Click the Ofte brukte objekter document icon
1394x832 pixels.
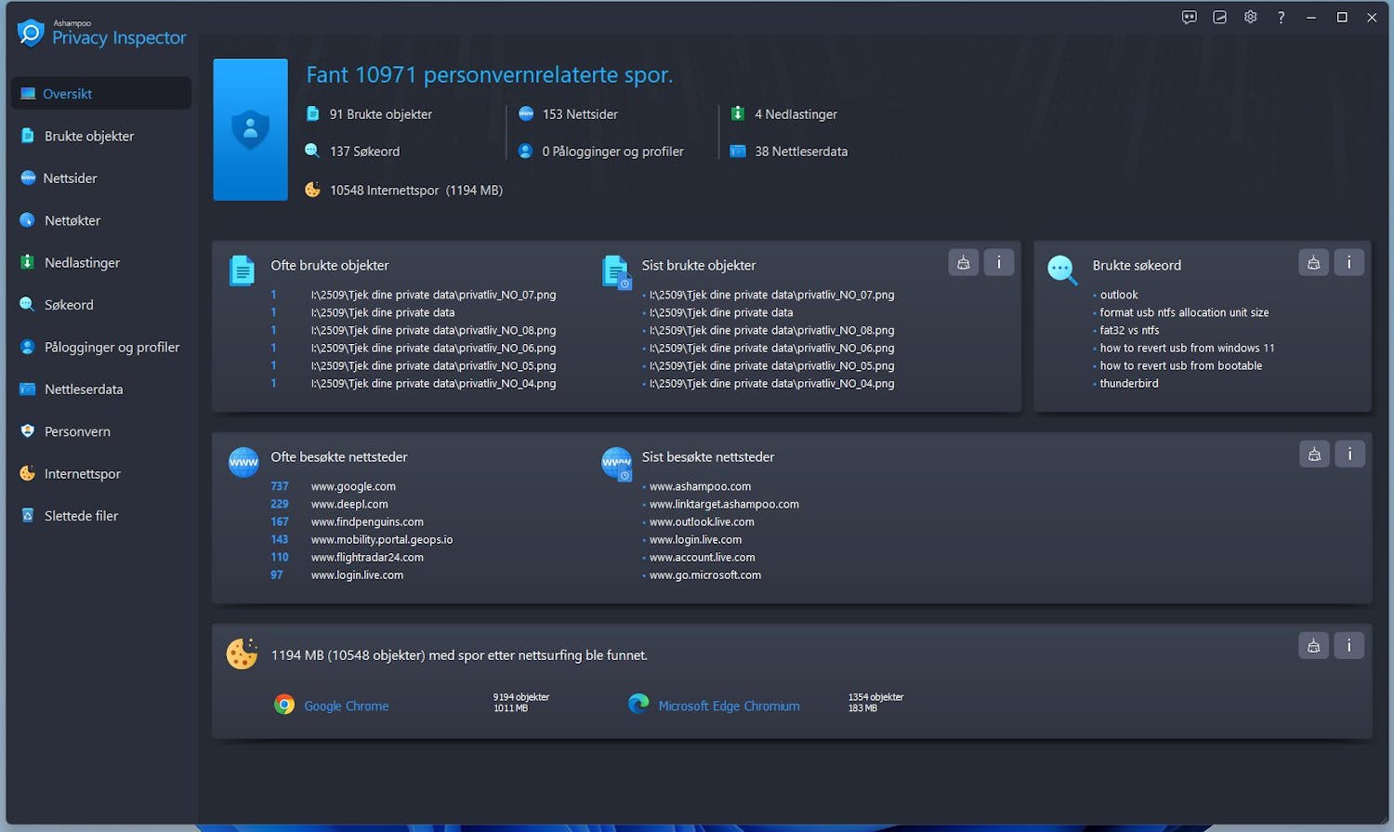point(242,271)
